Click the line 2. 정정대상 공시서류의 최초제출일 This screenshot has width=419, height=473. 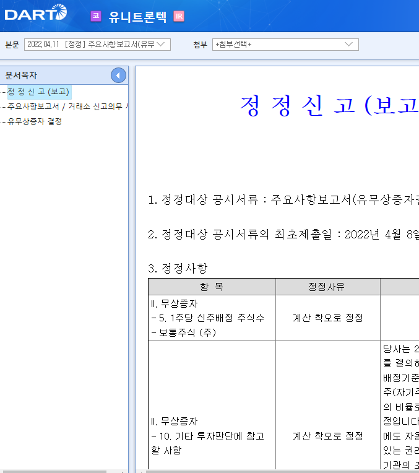283,234
